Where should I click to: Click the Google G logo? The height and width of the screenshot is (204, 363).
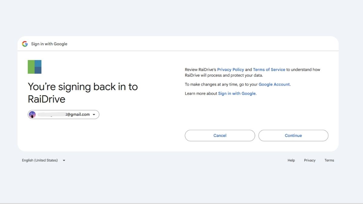(25, 44)
